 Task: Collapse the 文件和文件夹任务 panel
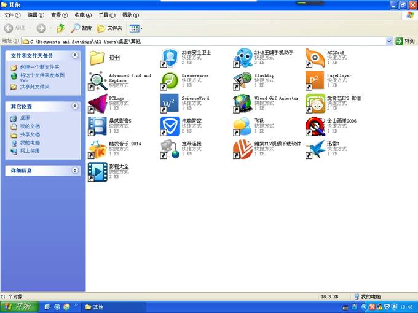pos(75,55)
